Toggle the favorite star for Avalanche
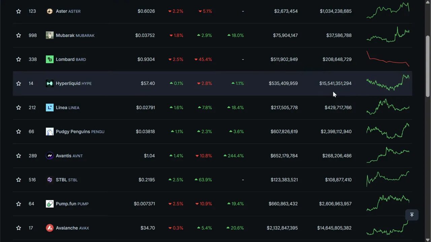 tap(19, 228)
